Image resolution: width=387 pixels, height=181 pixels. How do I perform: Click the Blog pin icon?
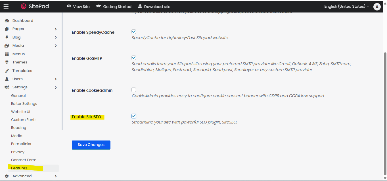pyautogui.click(x=7, y=37)
